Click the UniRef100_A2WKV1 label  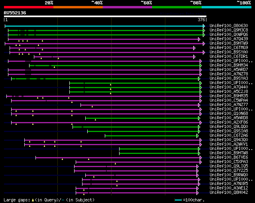tap(229, 144)
